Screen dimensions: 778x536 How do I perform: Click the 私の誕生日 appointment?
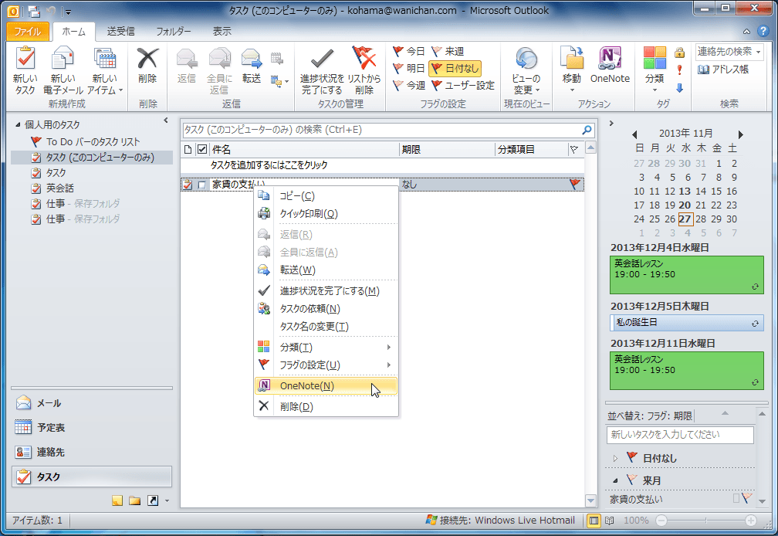coord(687,323)
